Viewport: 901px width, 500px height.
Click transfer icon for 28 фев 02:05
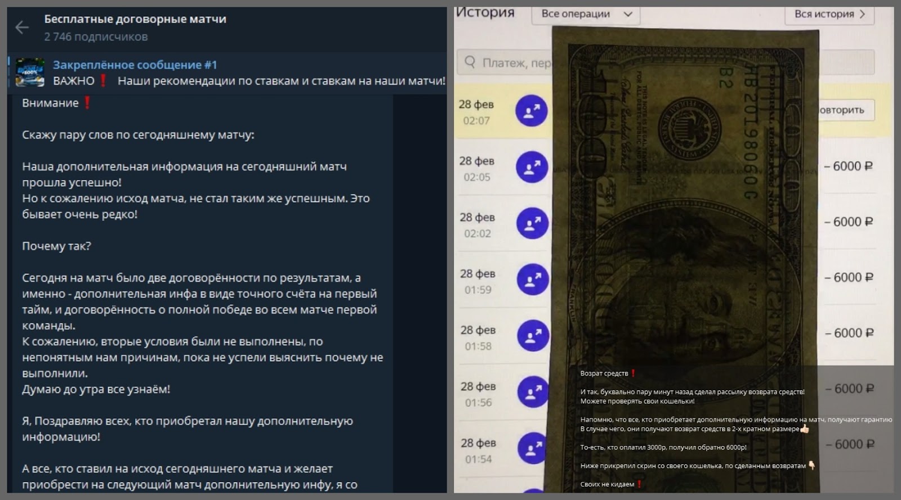pos(532,167)
